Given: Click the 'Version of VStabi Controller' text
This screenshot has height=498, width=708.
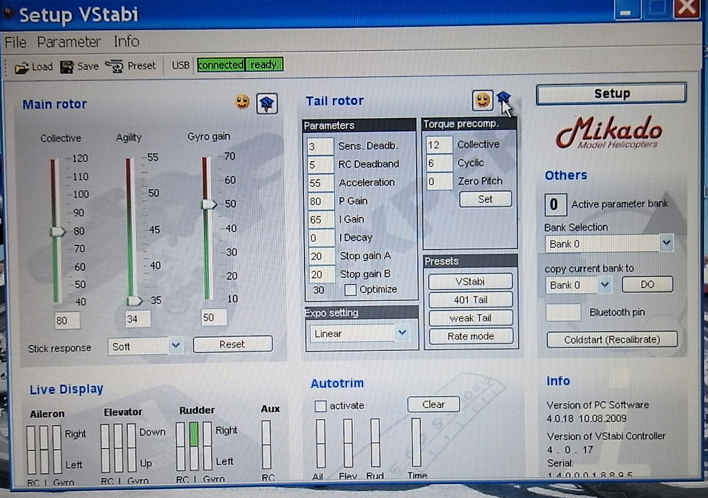Looking at the screenshot, I should [x=606, y=436].
